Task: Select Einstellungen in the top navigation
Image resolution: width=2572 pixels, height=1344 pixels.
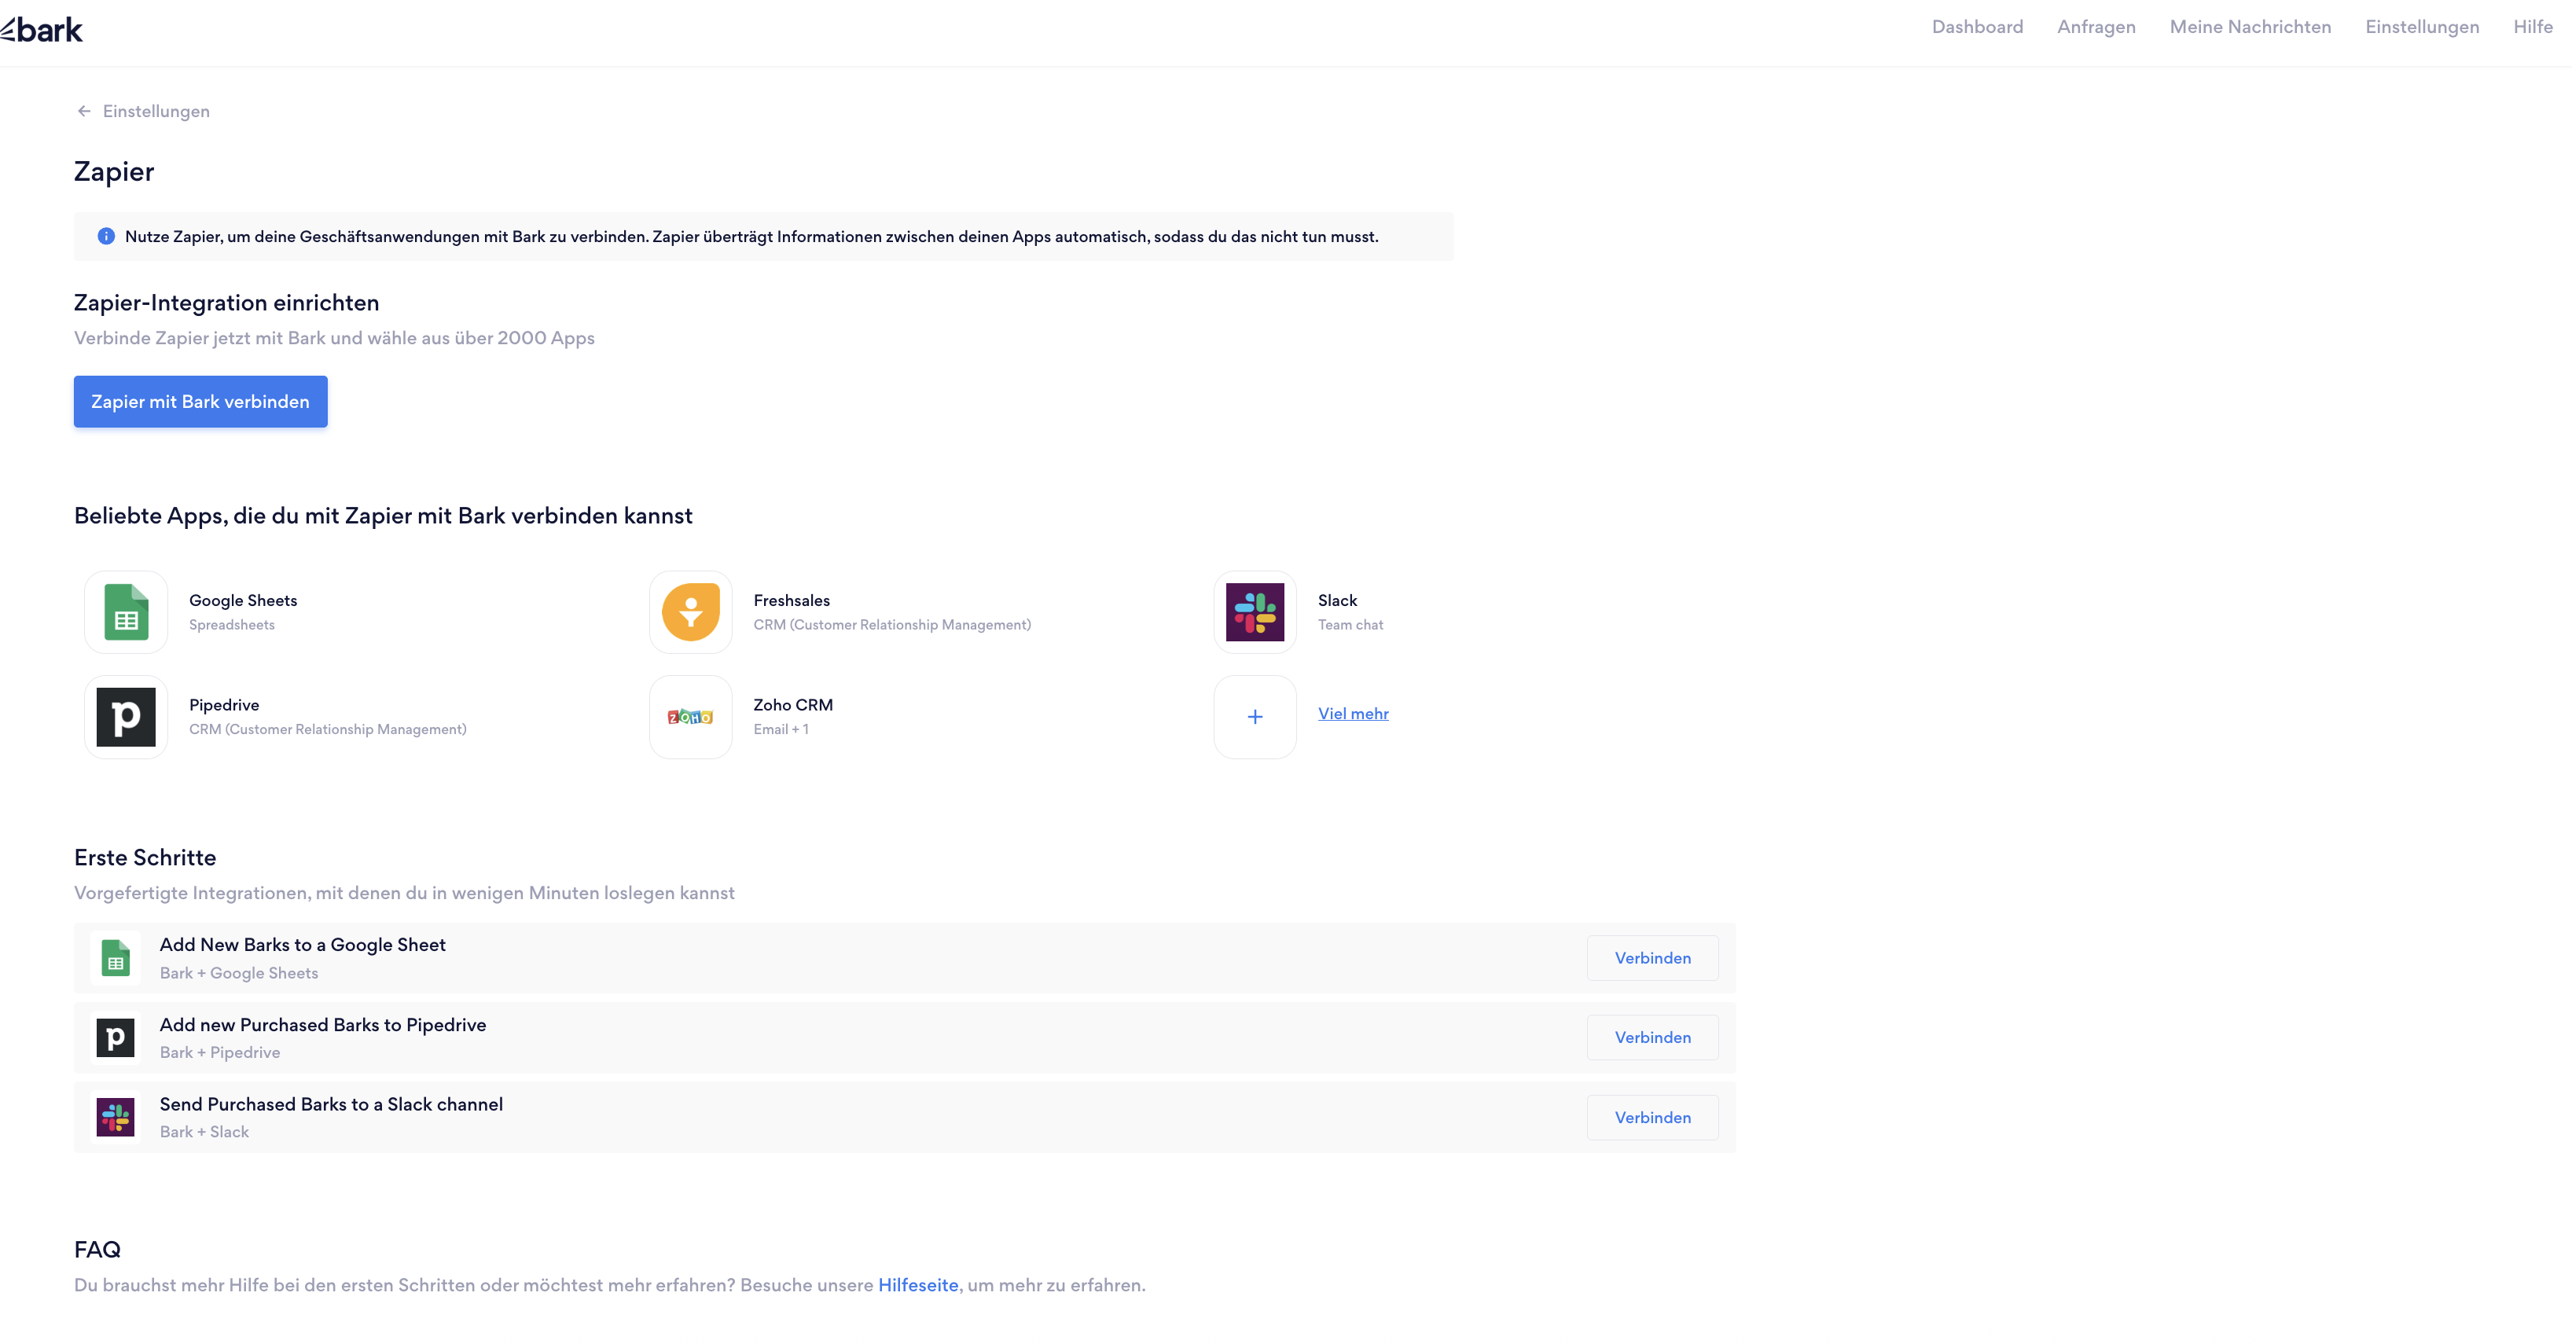Action: tap(2421, 27)
